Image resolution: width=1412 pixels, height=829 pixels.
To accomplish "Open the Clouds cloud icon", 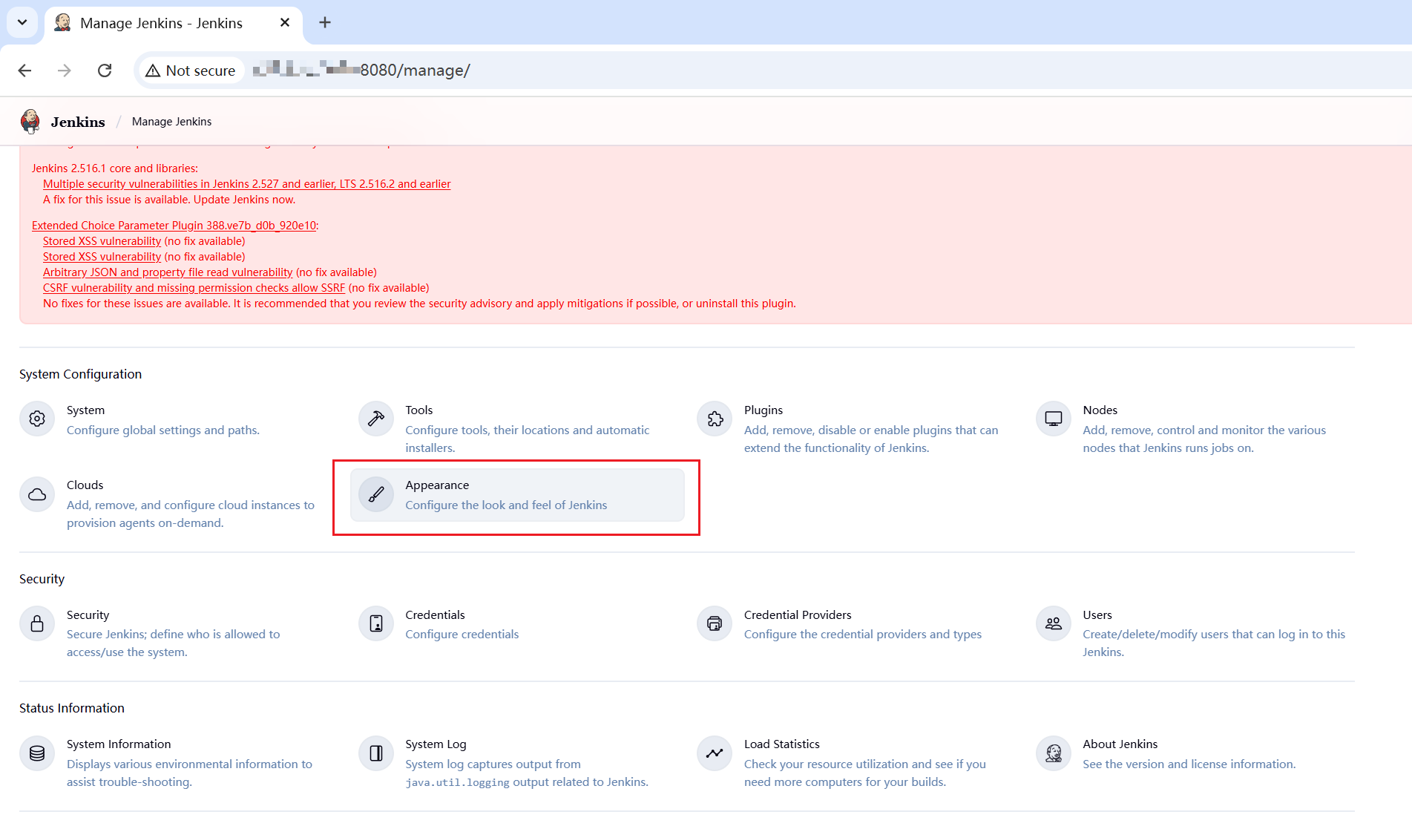I will click(37, 494).
